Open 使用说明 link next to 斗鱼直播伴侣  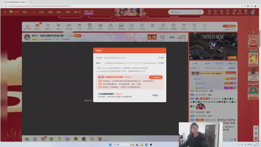click(x=128, y=77)
